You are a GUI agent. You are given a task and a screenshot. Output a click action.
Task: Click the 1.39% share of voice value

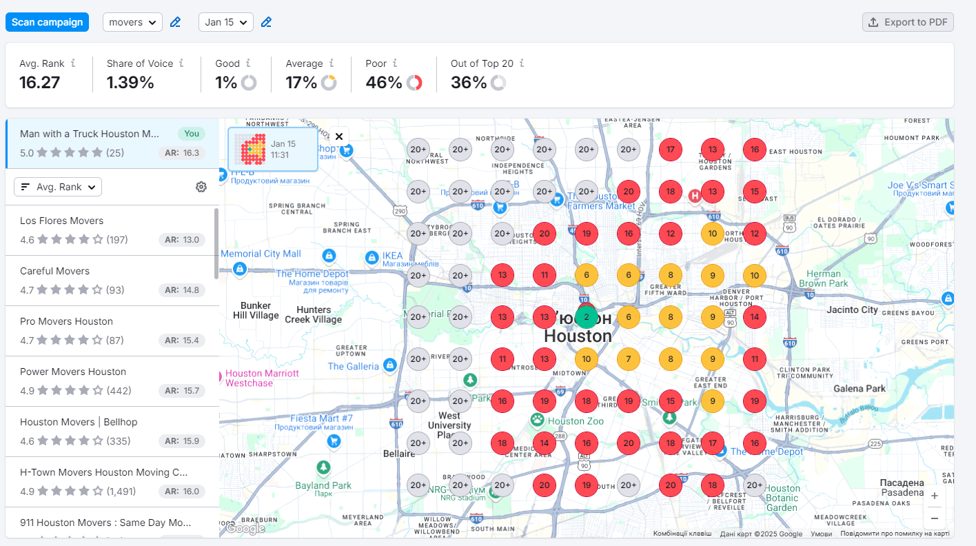pyautogui.click(x=130, y=83)
